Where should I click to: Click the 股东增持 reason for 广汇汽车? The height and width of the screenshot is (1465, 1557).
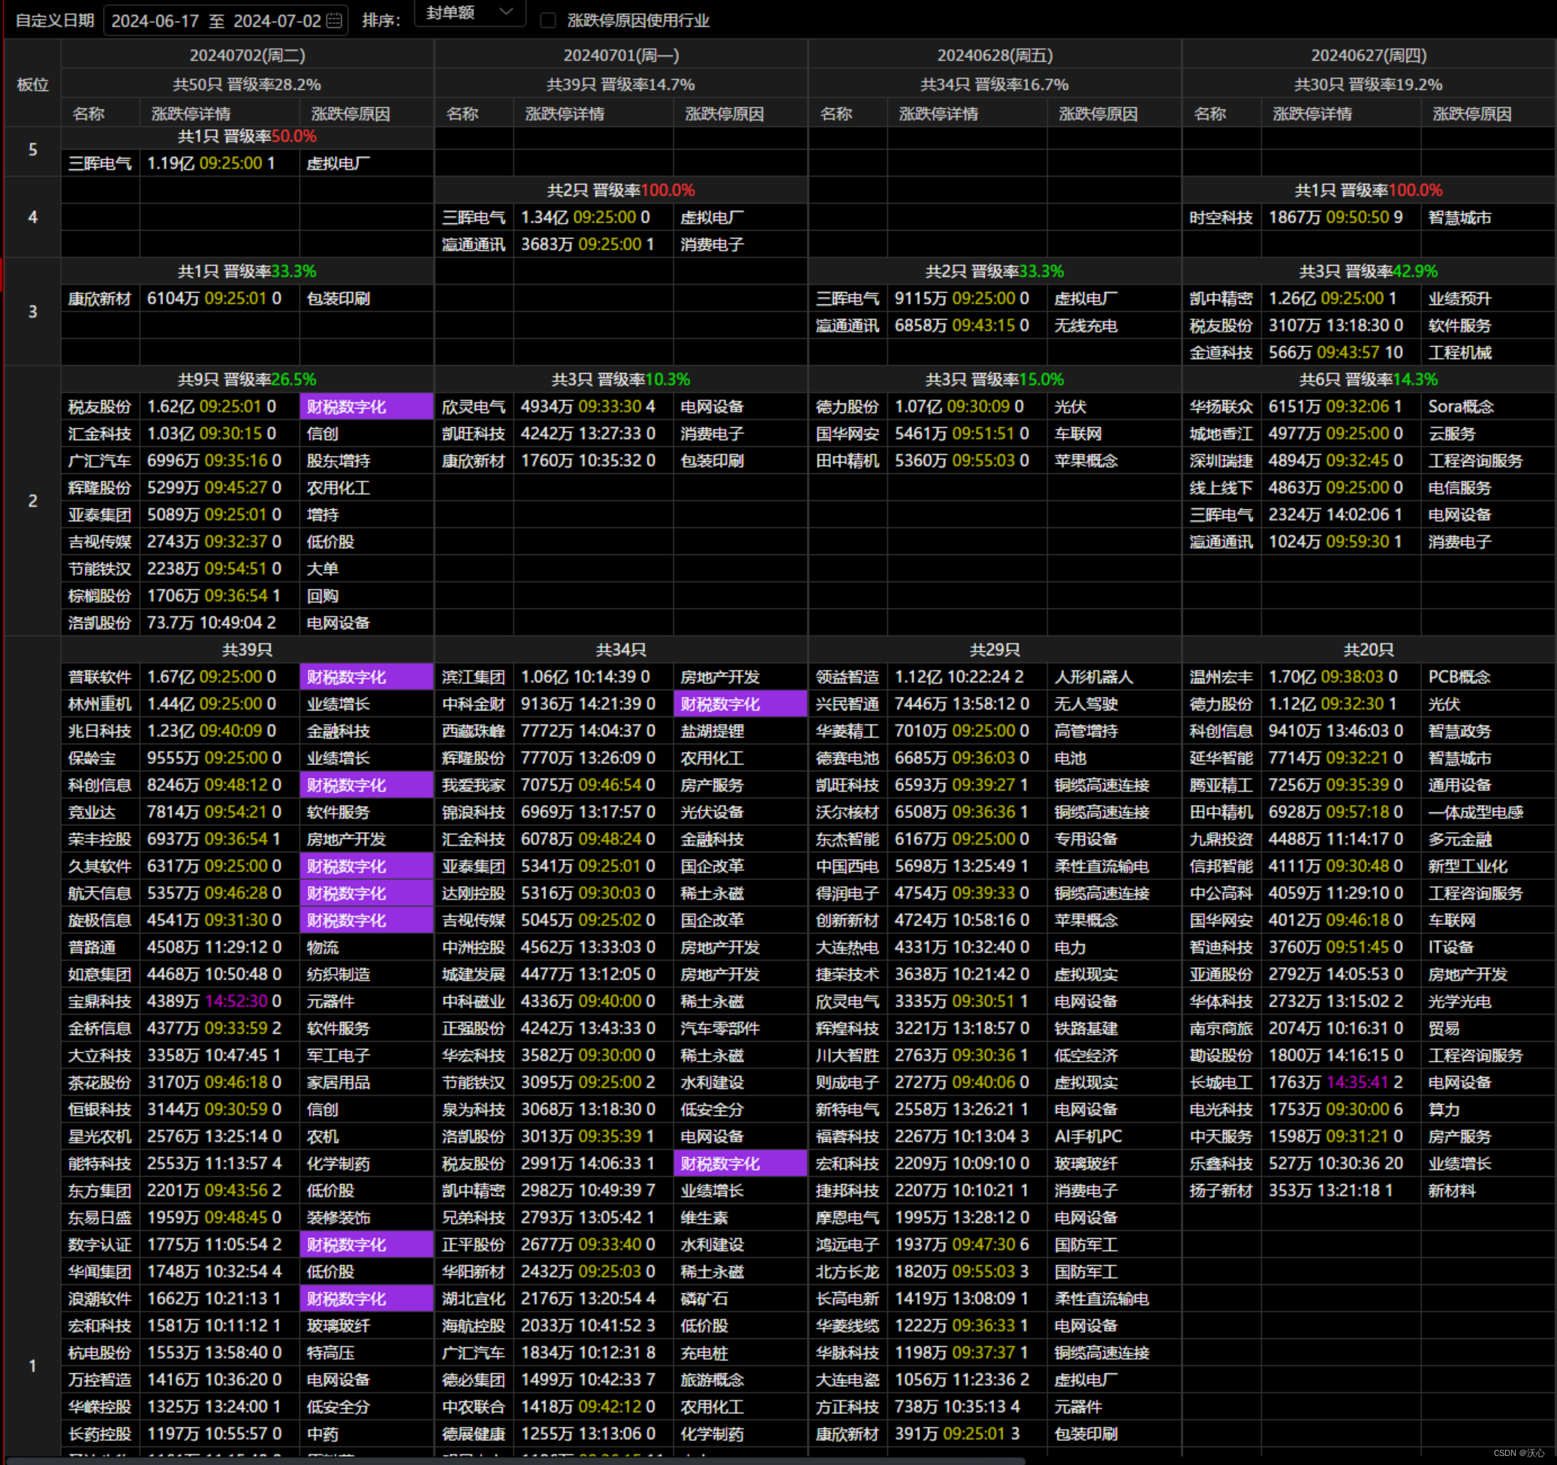pyautogui.click(x=339, y=462)
